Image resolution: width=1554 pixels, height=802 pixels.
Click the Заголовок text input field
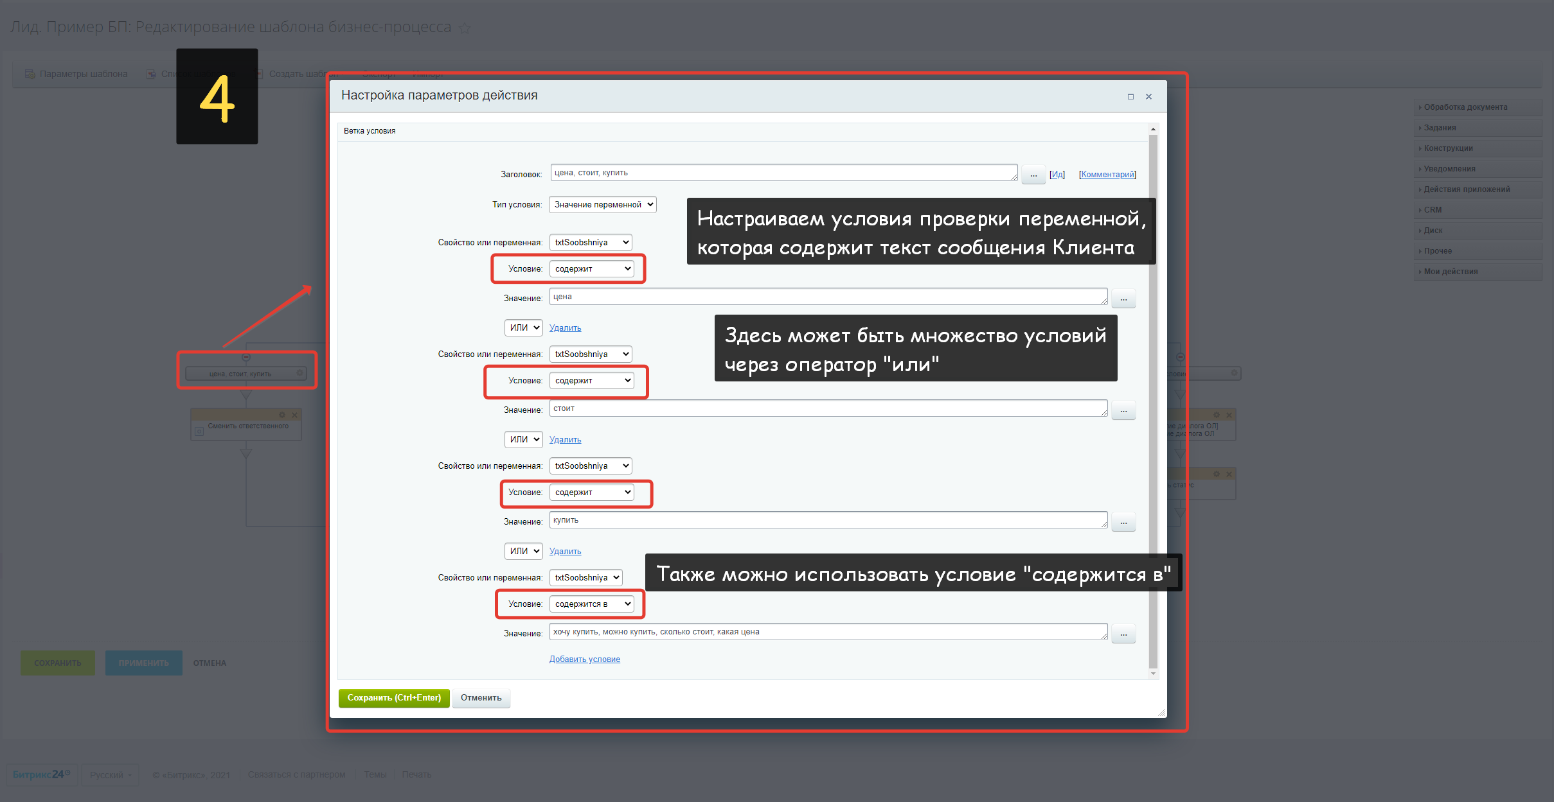click(782, 173)
